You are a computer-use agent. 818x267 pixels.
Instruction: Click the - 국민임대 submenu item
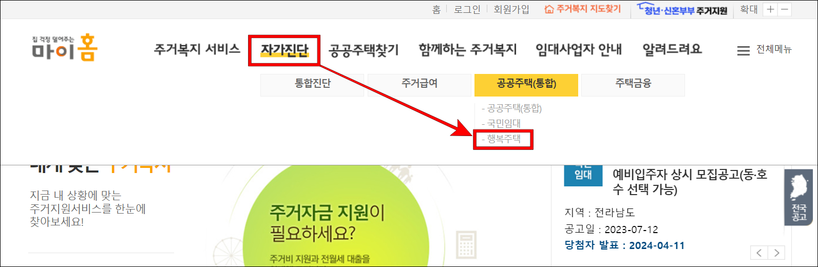click(501, 123)
